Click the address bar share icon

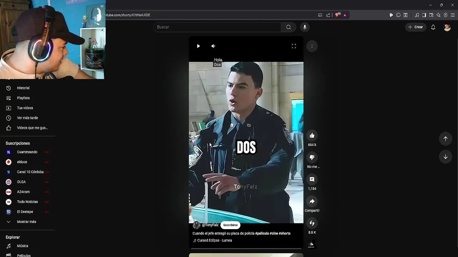pyautogui.click(x=328, y=15)
